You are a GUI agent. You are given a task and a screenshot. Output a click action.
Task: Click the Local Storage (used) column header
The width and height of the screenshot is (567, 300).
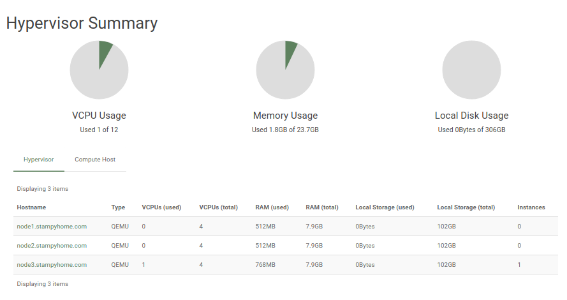click(385, 207)
